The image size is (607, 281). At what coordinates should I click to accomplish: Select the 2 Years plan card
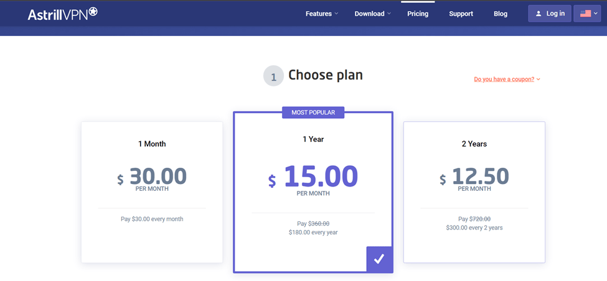coord(474,191)
